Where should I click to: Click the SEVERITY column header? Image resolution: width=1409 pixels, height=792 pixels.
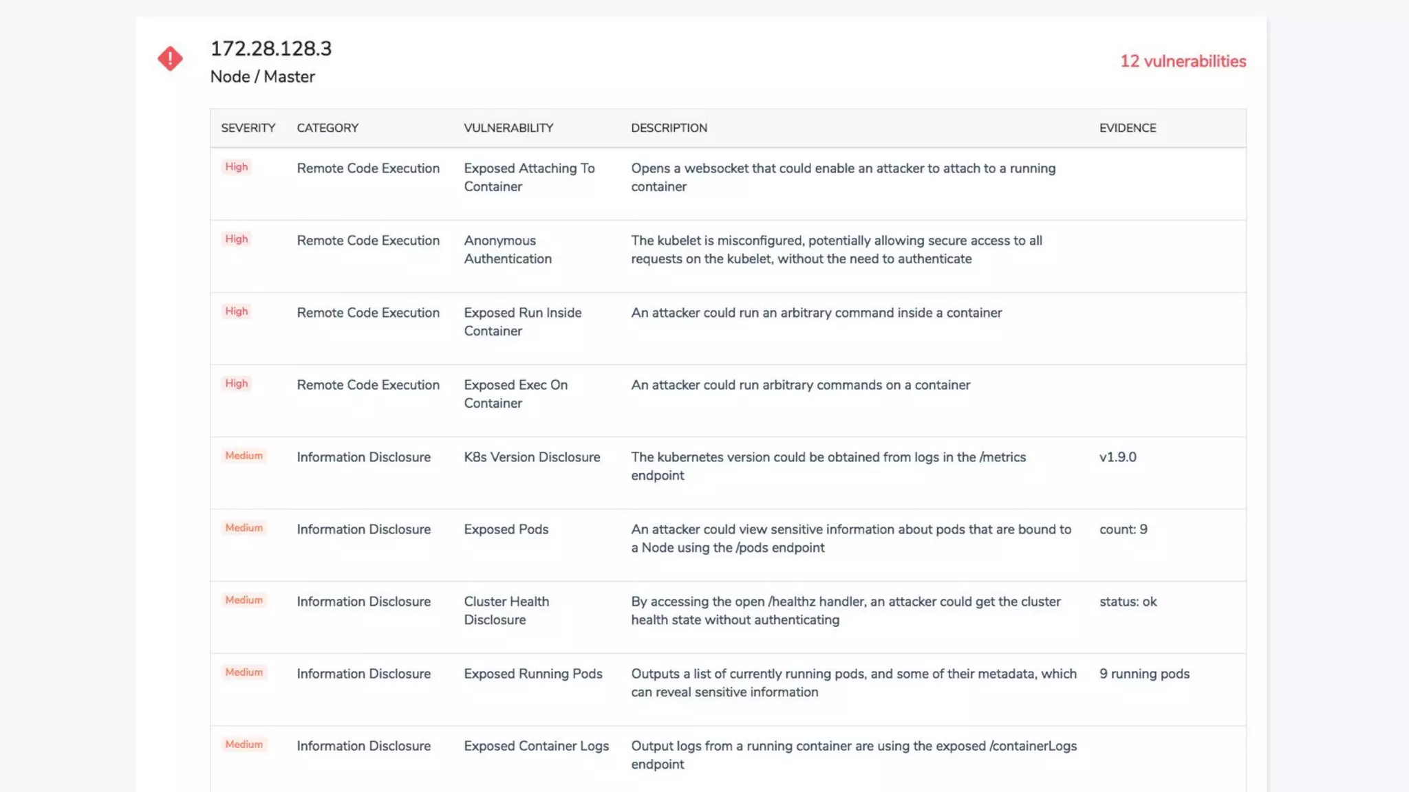[x=248, y=128]
